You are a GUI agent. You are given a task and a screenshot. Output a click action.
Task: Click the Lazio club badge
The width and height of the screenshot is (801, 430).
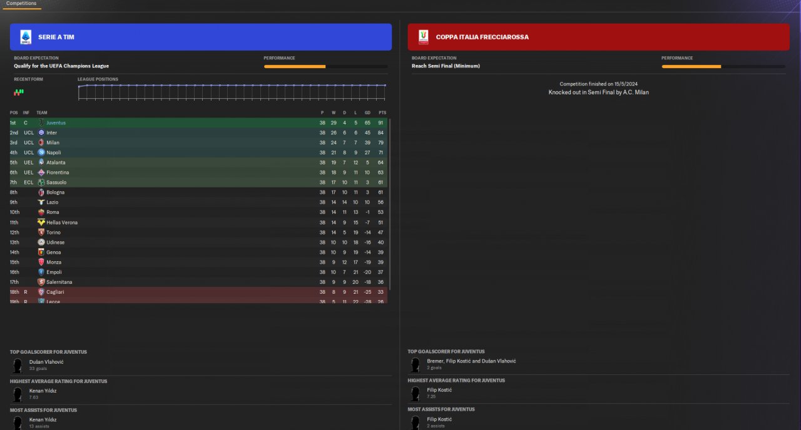pos(41,202)
